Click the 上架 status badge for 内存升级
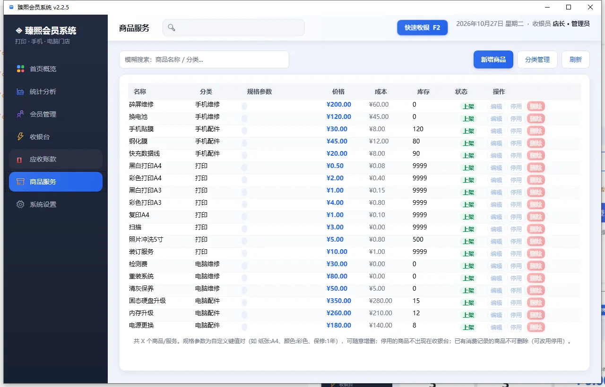605x387 pixels. click(468, 315)
